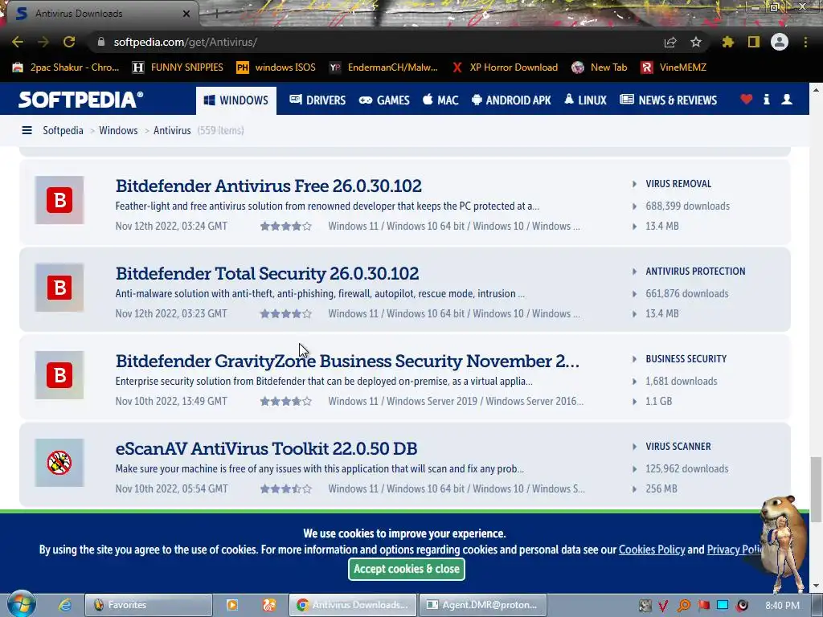The height and width of the screenshot is (617, 823).
Task: Click the media player taskbar icon
Action: (232, 605)
